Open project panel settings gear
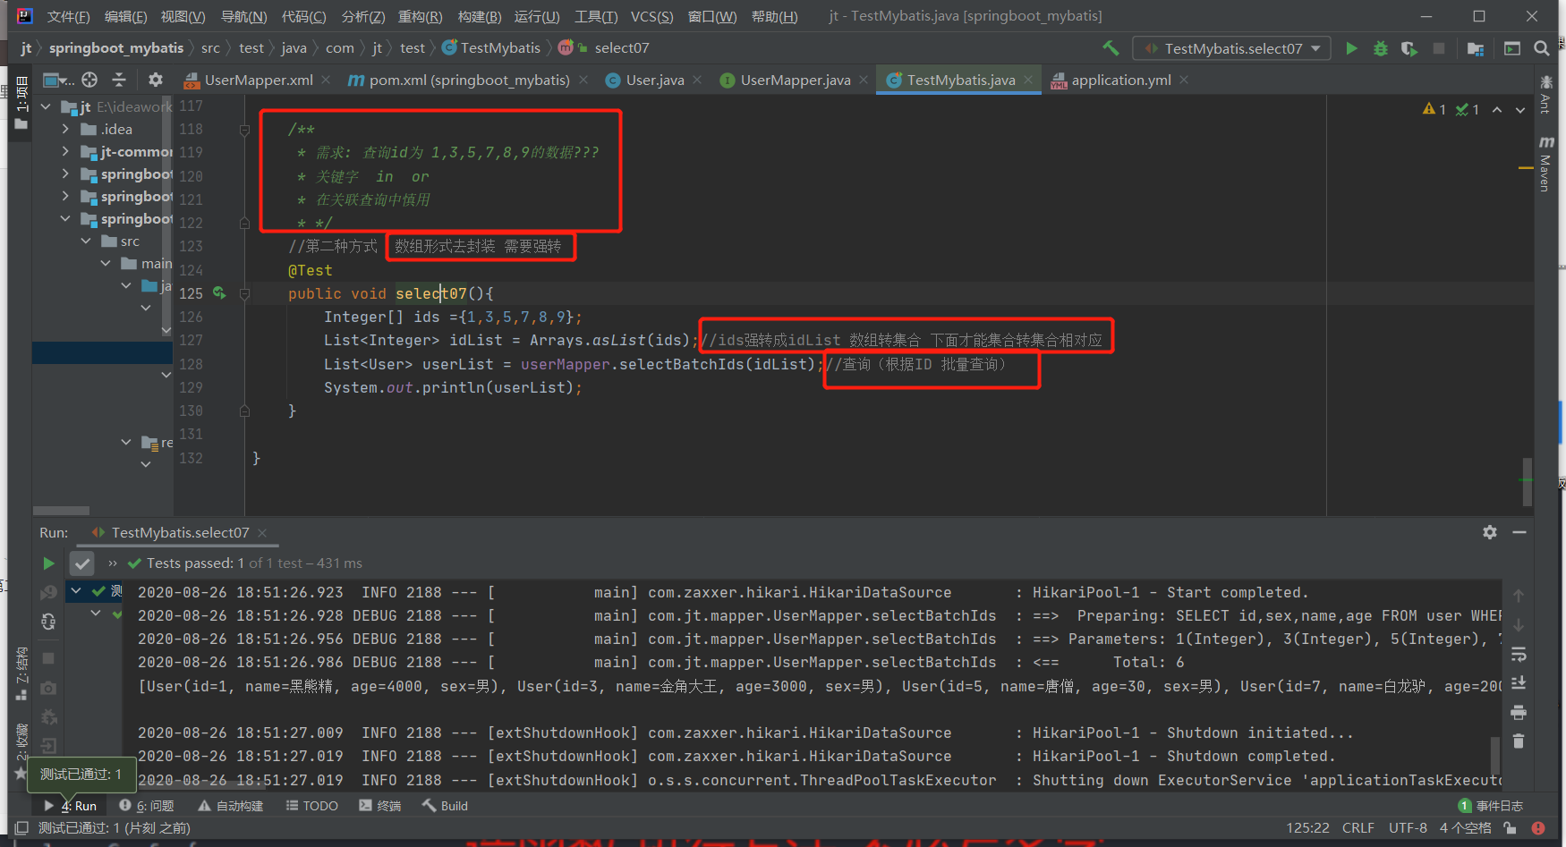This screenshot has width=1566, height=847. (x=155, y=80)
